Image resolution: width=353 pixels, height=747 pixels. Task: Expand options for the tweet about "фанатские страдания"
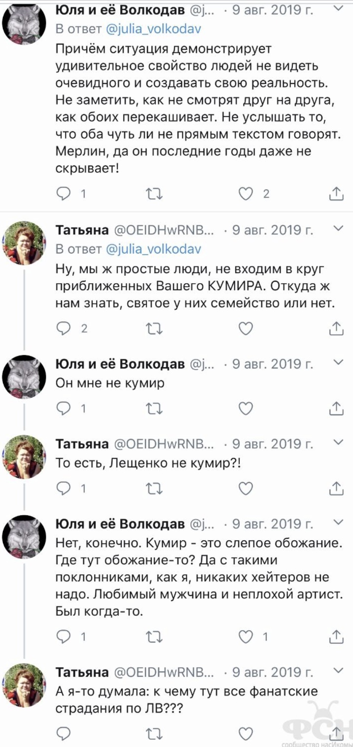pyautogui.click(x=338, y=671)
